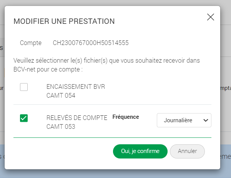Image resolution: width=231 pixels, height=178 pixels.
Task: Click the CAMT 054 file format text
Action: coord(61,96)
